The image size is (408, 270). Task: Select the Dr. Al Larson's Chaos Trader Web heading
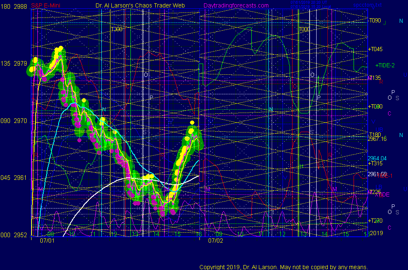(140, 6)
